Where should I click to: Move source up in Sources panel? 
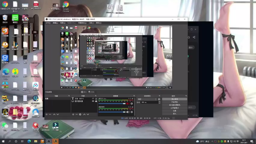[x=84, y=115]
